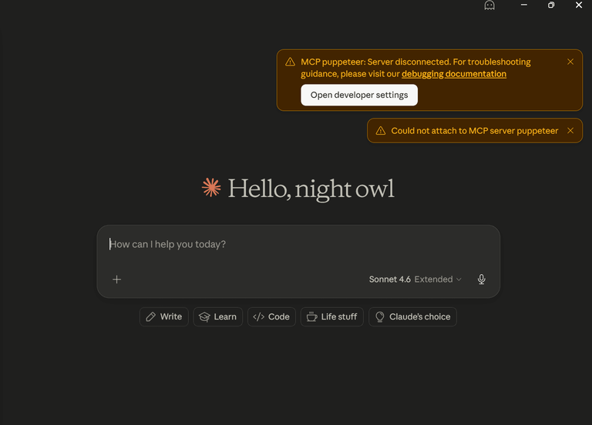This screenshot has height=425, width=592.
Task: Click the 'Hello, night owl' greeting text
Action: [311, 189]
